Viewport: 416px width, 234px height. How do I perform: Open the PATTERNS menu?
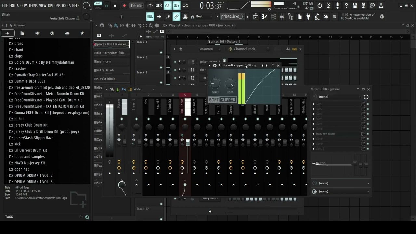pyautogui.click(x=31, y=6)
